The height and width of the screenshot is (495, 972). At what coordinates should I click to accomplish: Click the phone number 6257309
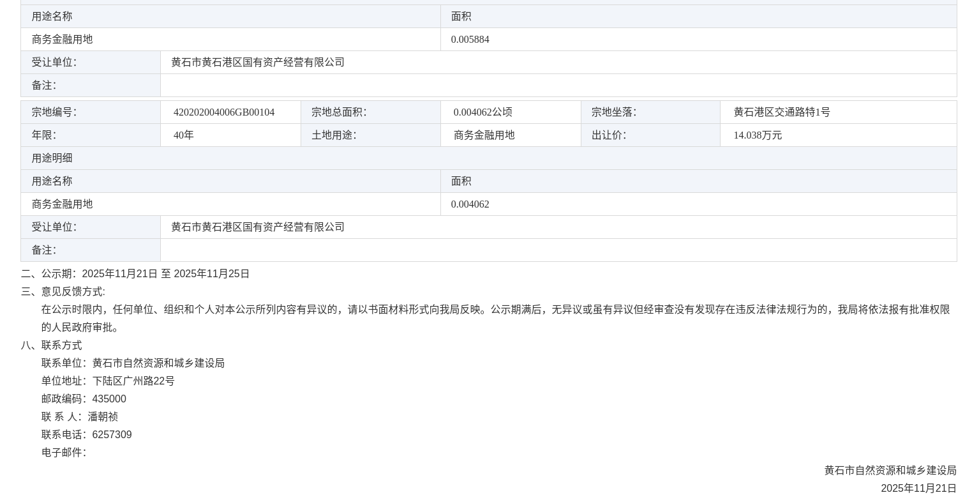click(112, 435)
